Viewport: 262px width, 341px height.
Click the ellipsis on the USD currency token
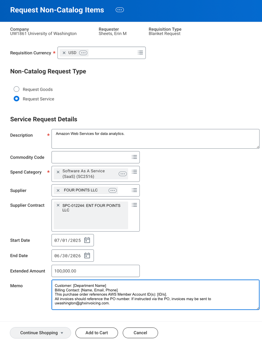click(x=83, y=53)
